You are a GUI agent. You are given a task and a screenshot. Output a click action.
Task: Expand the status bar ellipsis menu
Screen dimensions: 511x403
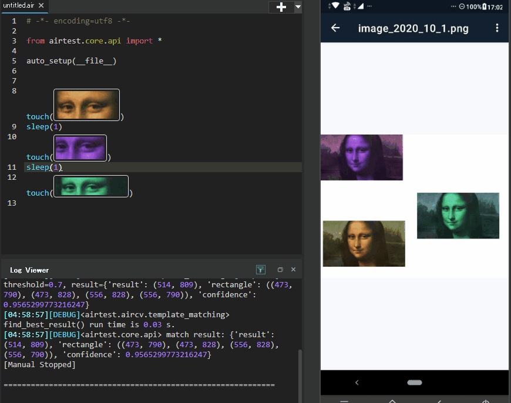(369, 6)
